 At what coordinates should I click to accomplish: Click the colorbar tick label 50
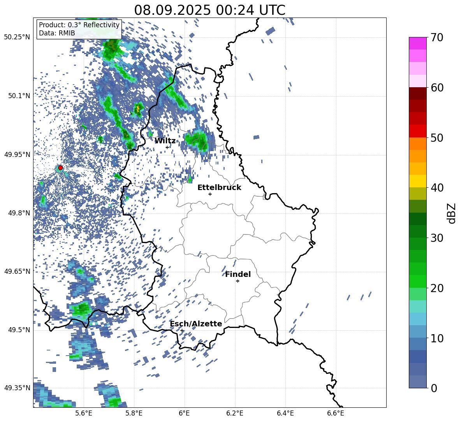point(437,137)
